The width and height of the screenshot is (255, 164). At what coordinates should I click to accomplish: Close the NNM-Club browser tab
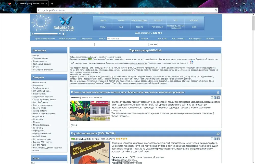click(x=46, y=3)
